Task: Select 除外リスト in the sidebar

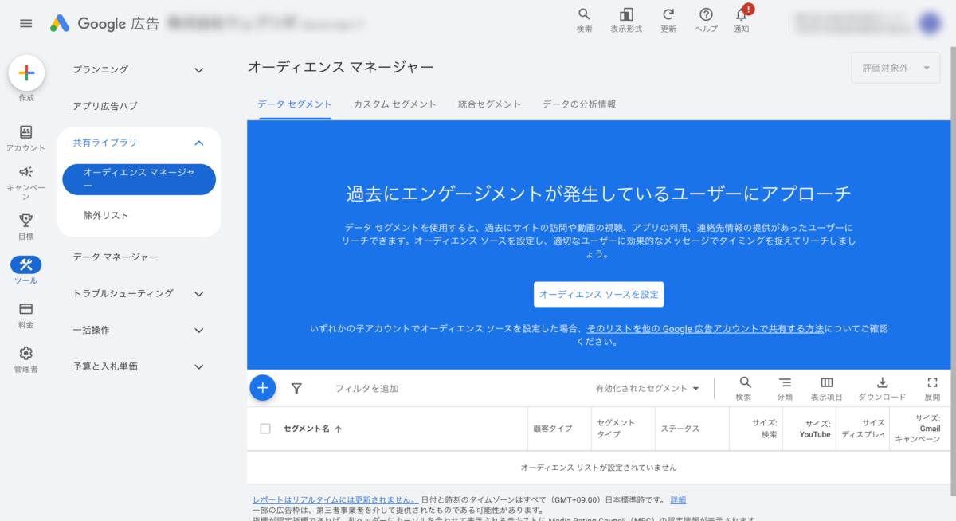Action: [x=106, y=215]
